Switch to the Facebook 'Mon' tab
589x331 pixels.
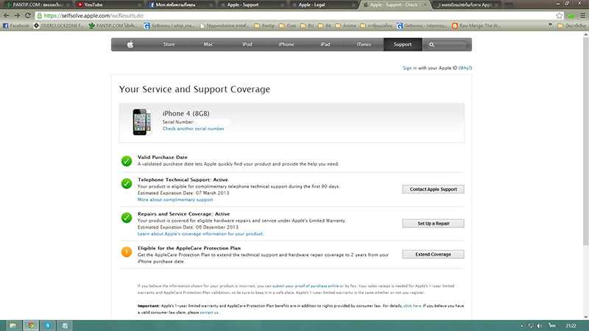point(180,5)
